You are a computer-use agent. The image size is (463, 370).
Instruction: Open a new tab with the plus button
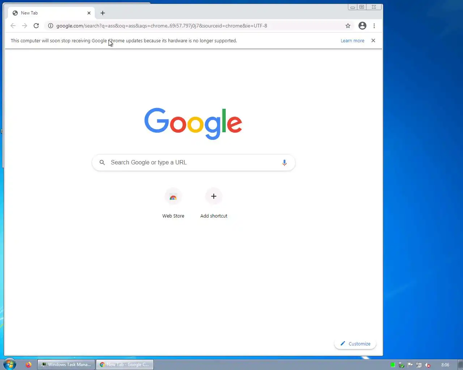coord(103,13)
